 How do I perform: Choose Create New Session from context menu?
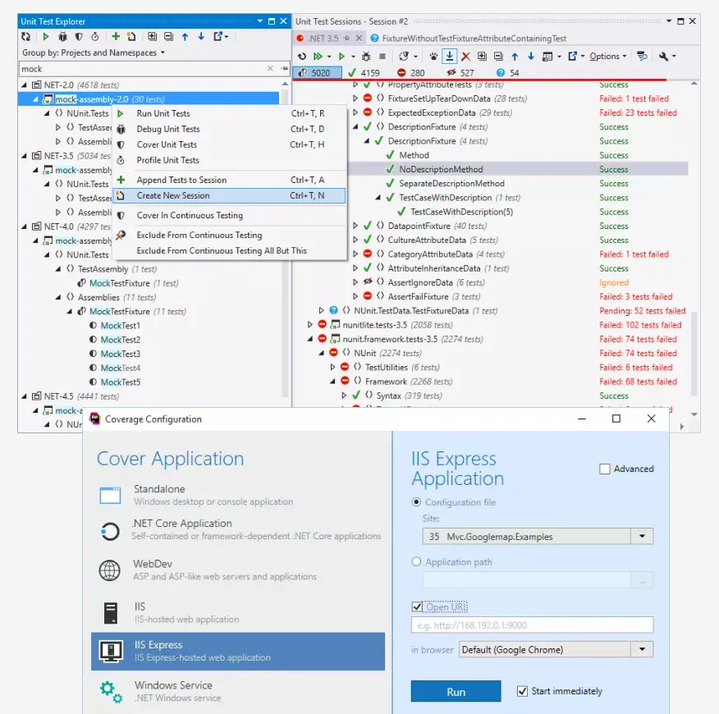click(173, 196)
